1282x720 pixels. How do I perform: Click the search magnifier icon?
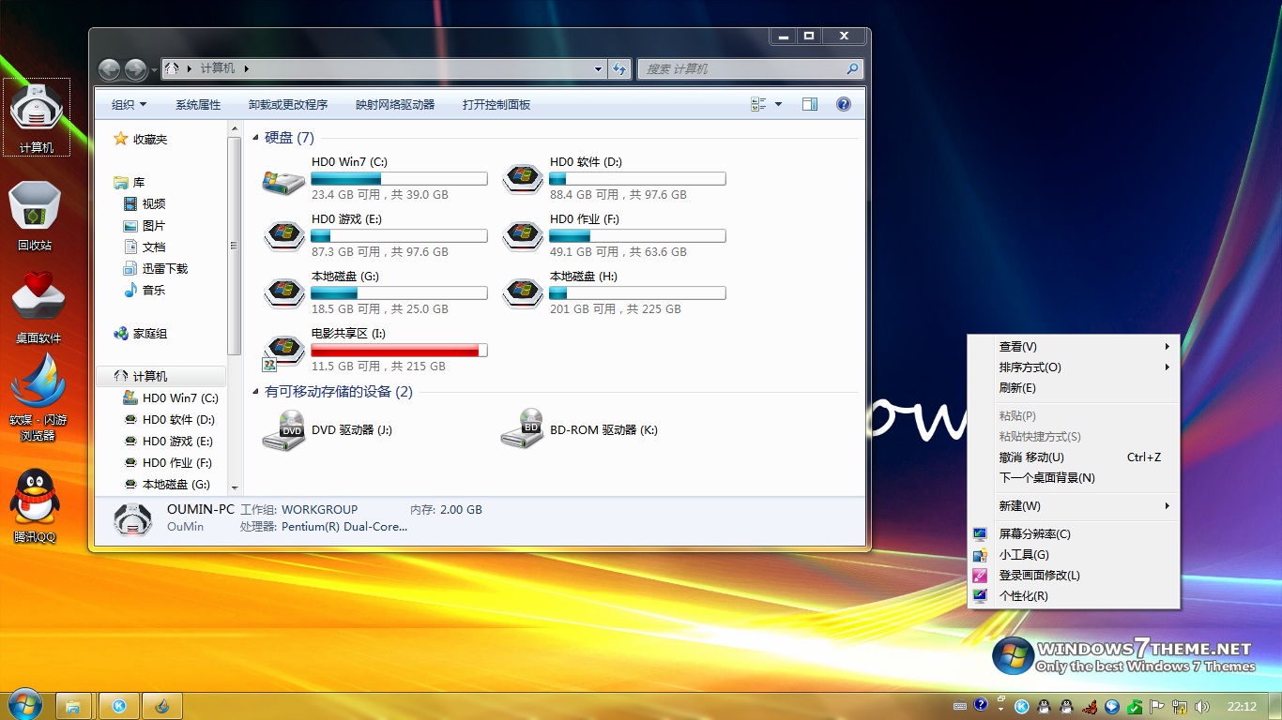852,69
